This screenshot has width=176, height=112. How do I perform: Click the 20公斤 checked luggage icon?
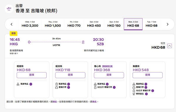(x=95, y=87)
